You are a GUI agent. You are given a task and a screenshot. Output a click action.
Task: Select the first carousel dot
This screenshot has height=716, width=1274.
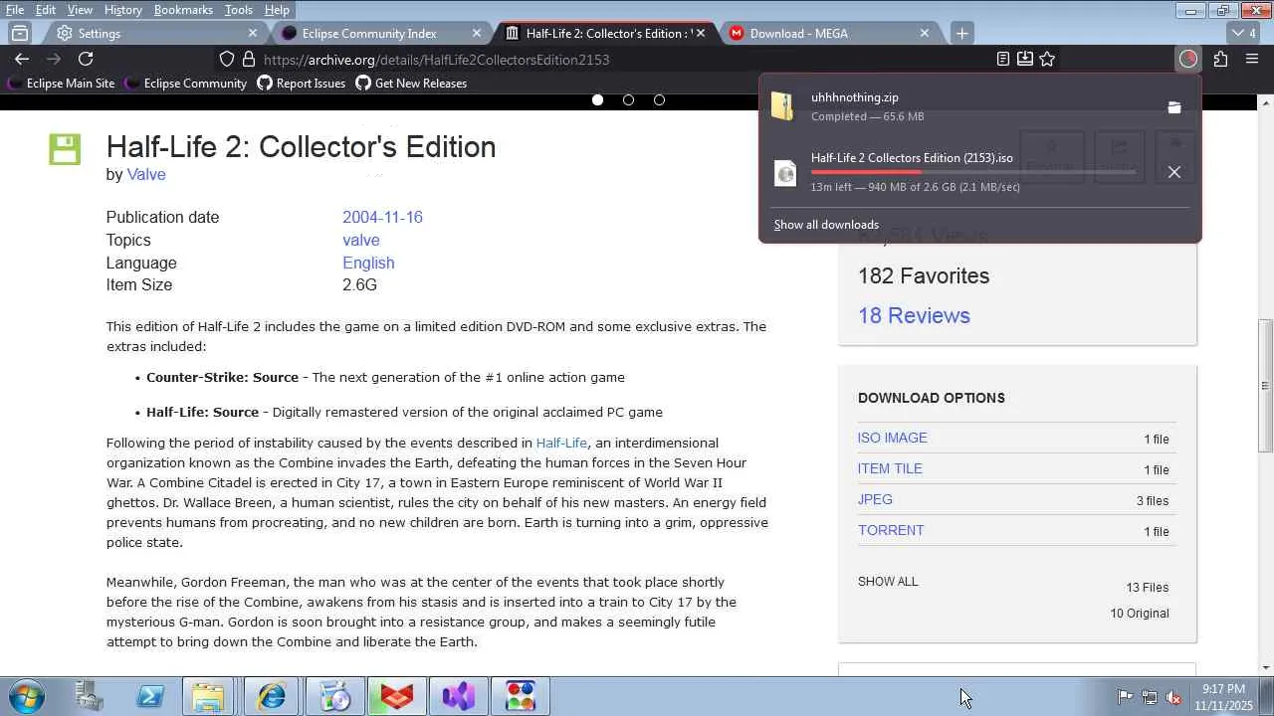point(597,99)
